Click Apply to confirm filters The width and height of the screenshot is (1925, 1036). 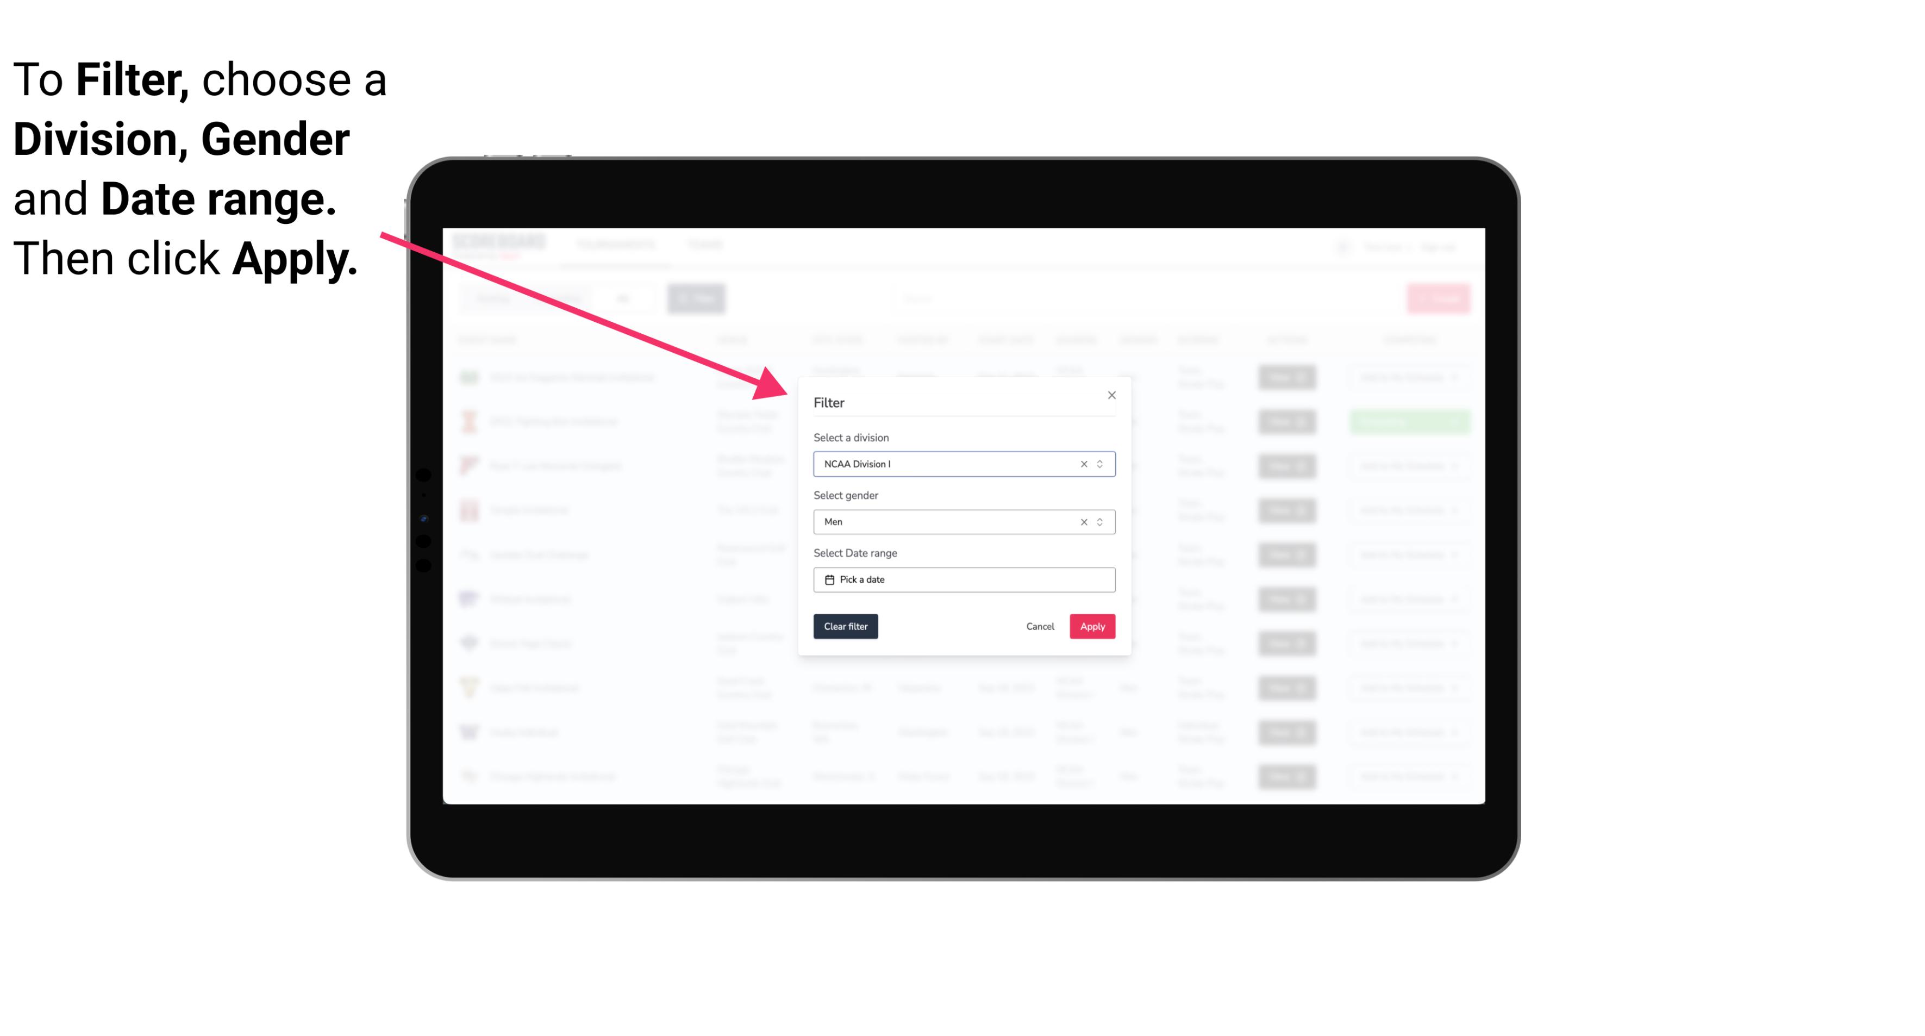pyautogui.click(x=1092, y=627)
